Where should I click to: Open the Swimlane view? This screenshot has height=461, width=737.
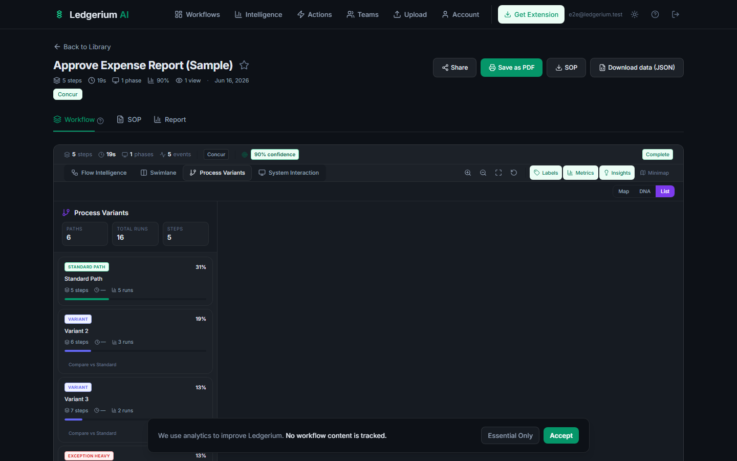tap(158, 173)
